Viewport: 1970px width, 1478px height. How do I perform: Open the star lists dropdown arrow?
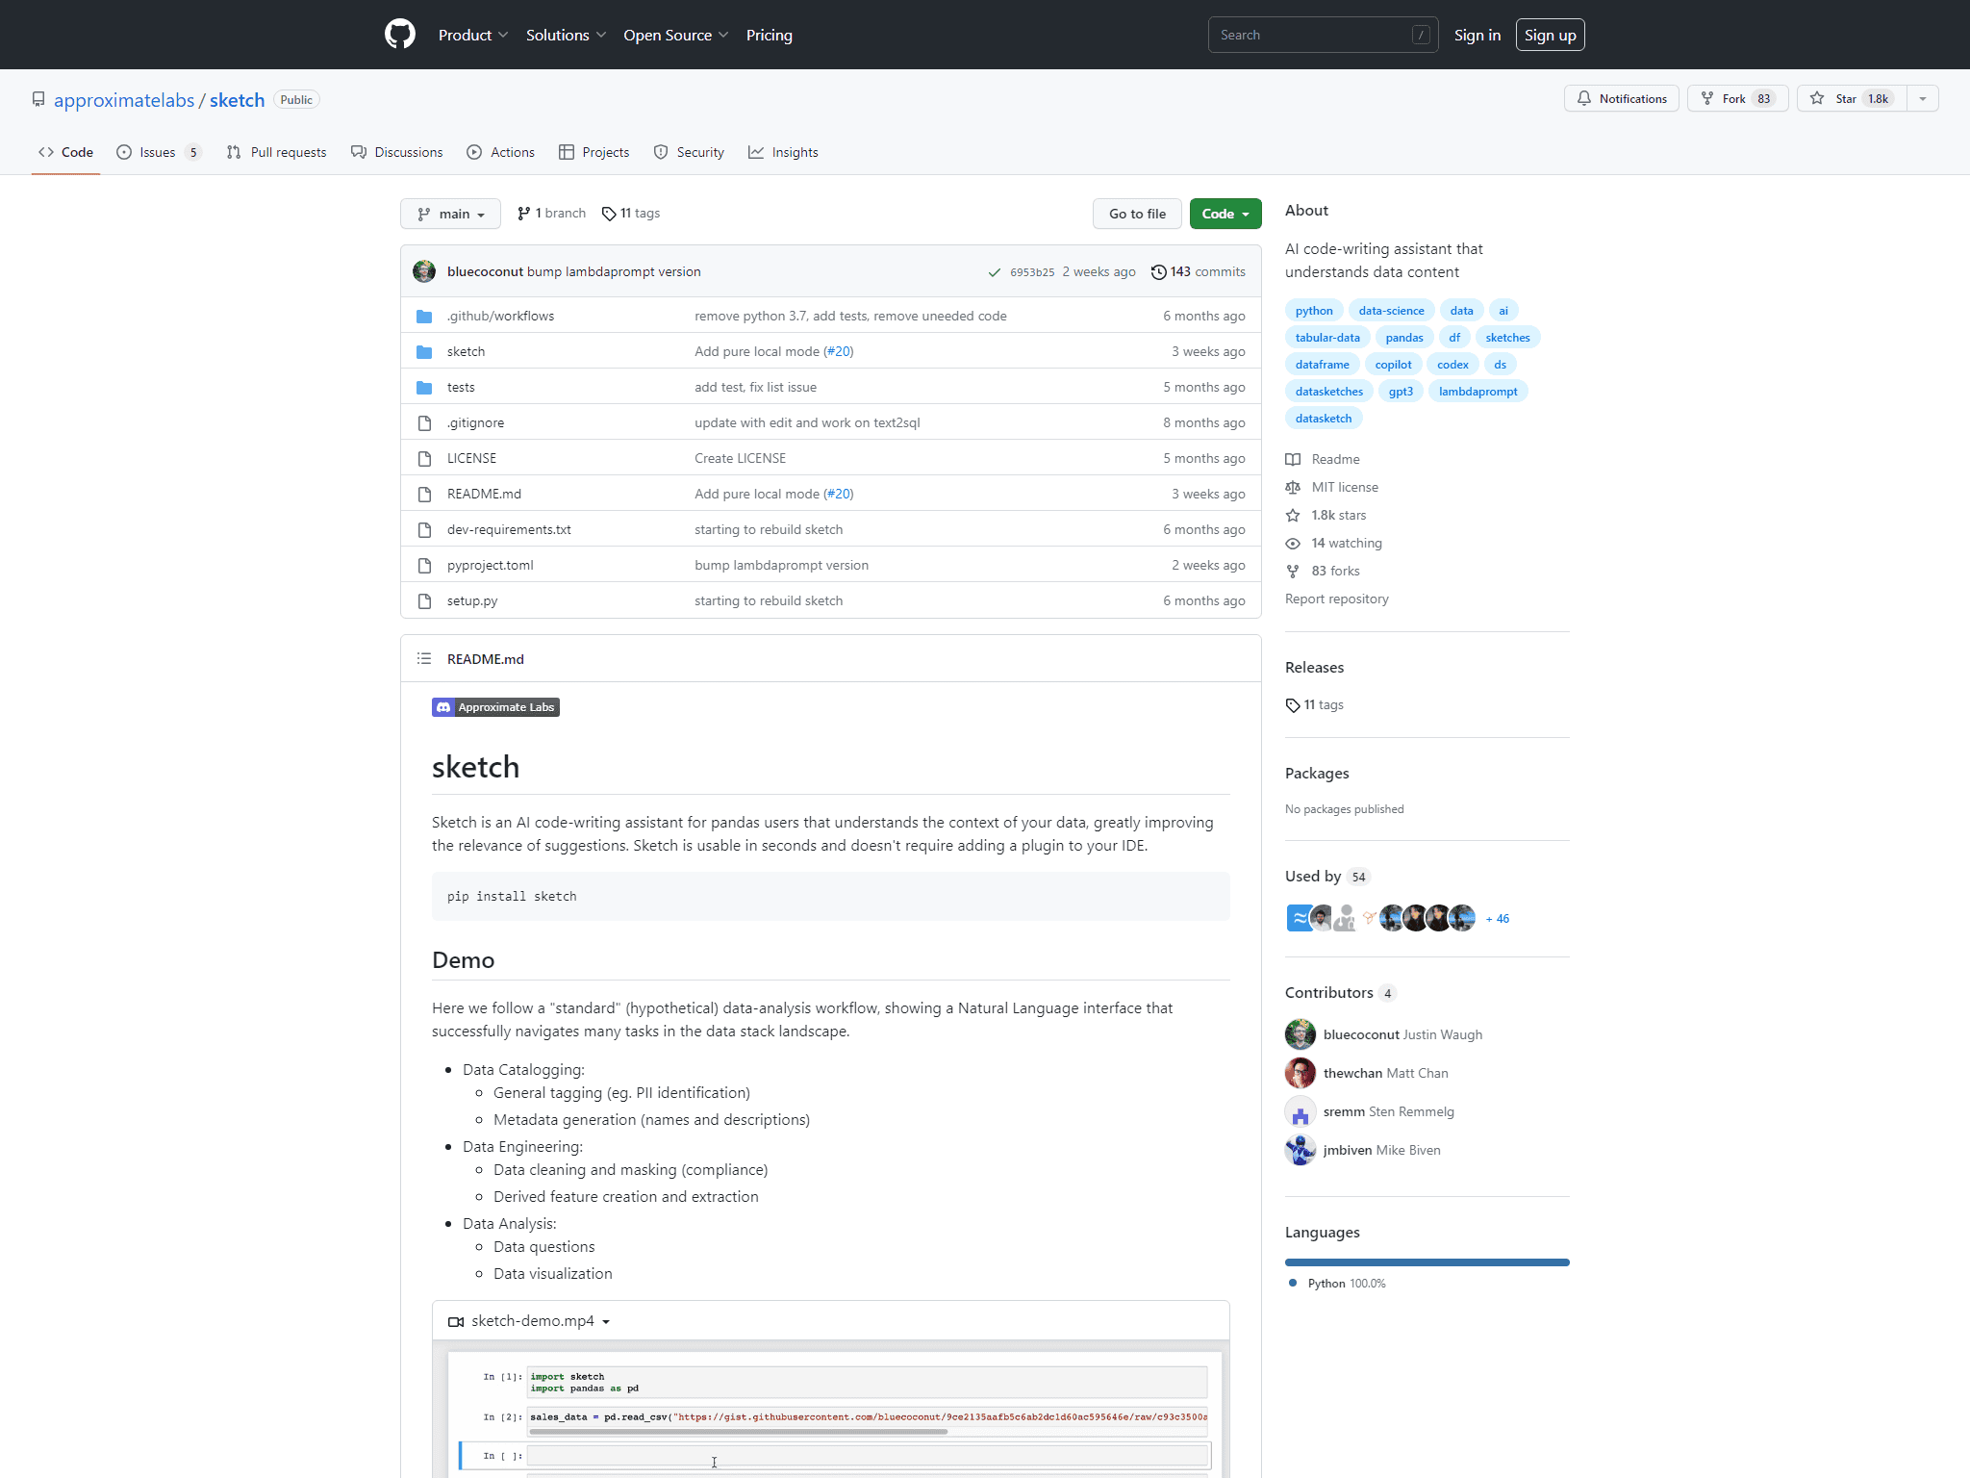click(x=1923, y=98)
